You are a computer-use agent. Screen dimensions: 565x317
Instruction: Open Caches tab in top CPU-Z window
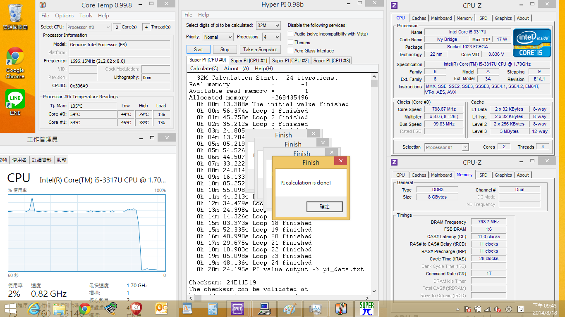pos(419,18)
